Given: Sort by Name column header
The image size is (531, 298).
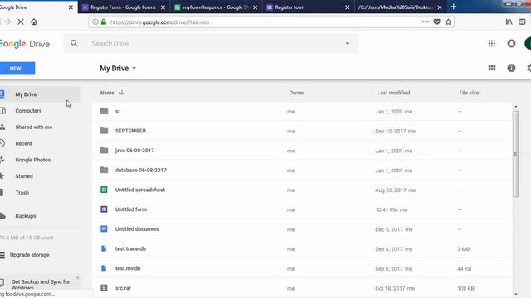Looking at the screenshot, I should click(107, 93).
